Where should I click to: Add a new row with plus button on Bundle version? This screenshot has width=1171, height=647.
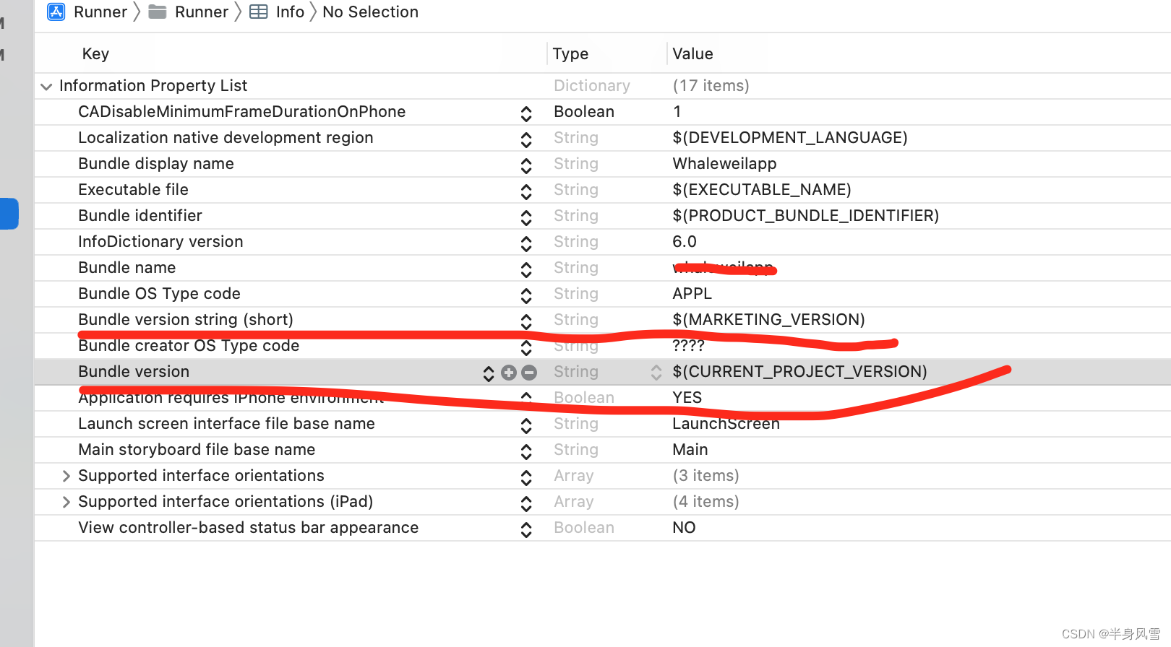[509, 373]
